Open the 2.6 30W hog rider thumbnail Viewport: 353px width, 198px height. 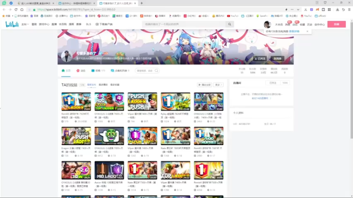(x=76, y=170)
